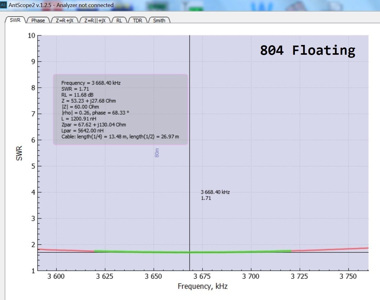Click the "Frequency, kHz" axis title
The width and height of the screenshot is (380, 300).
(202, 286)
